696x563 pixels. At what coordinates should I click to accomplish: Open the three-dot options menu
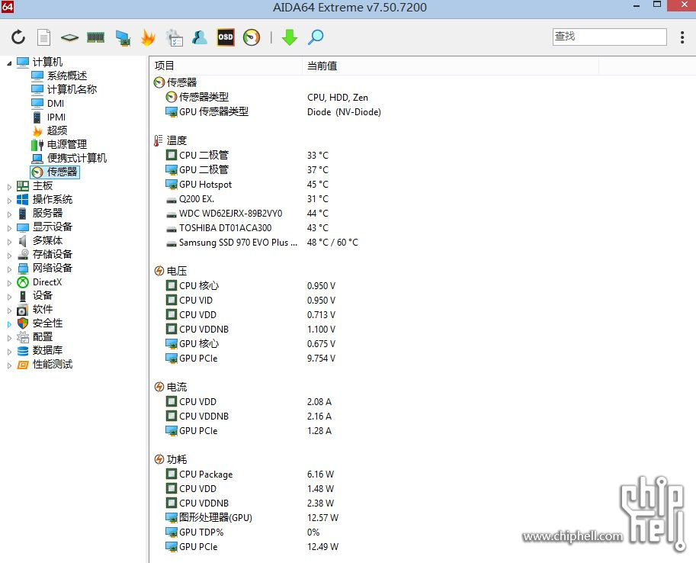(x=682, y=37)
